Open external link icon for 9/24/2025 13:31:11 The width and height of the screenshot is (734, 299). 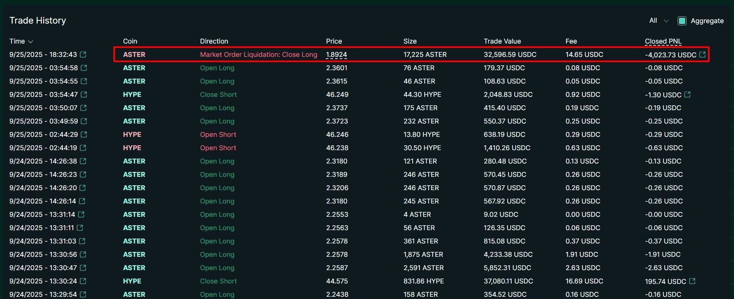pos(80,228)
